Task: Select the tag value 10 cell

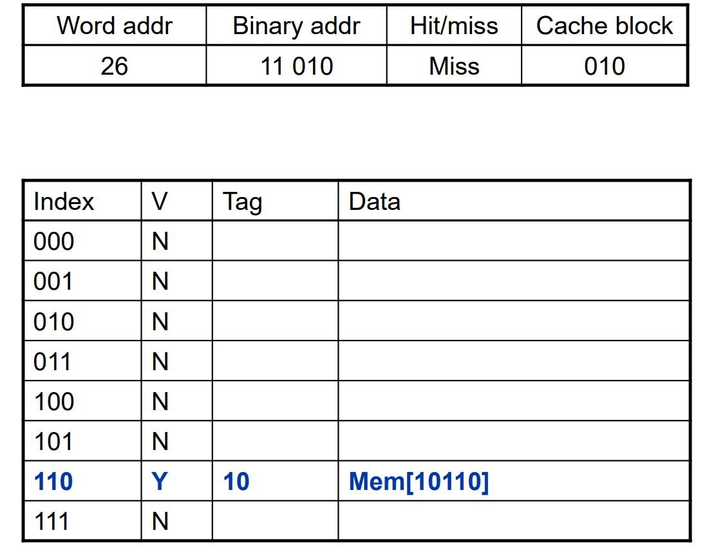Action: pyautogui.click(x=236, y=481)
